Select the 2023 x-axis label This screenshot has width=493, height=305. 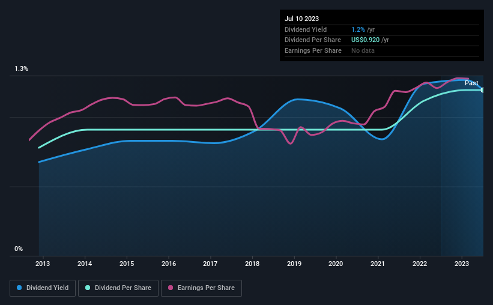pyautogui.click(x=462, y=264)
